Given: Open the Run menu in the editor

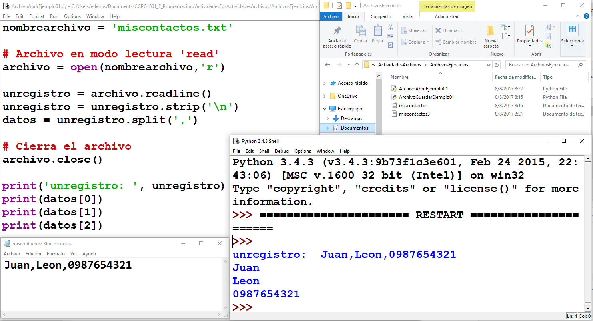Looking at the screenshot, I should [x=54, y=16].
